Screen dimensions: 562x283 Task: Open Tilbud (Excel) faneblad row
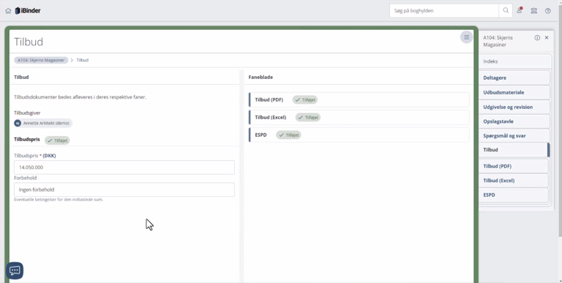pyautogui.click(x=359, y=117)
